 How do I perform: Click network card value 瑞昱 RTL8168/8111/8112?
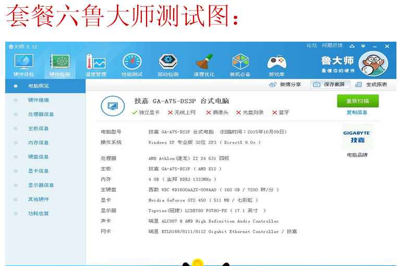point(223,232)
